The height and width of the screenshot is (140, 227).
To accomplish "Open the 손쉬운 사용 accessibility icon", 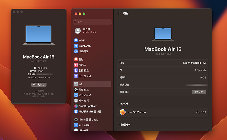I will [x=76, y=95].
